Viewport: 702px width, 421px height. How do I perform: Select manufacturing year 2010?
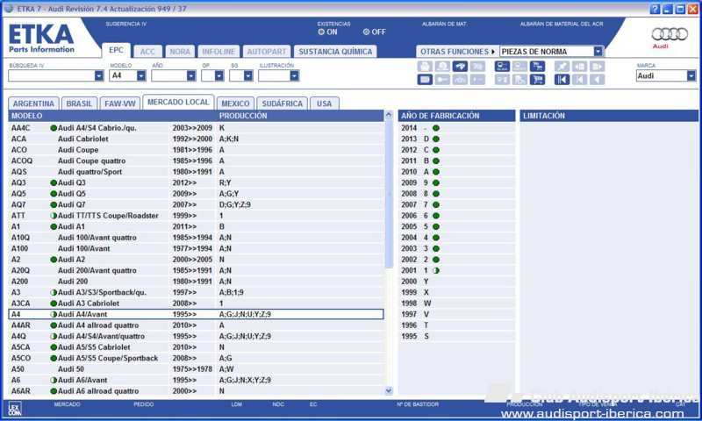point(456,172)
